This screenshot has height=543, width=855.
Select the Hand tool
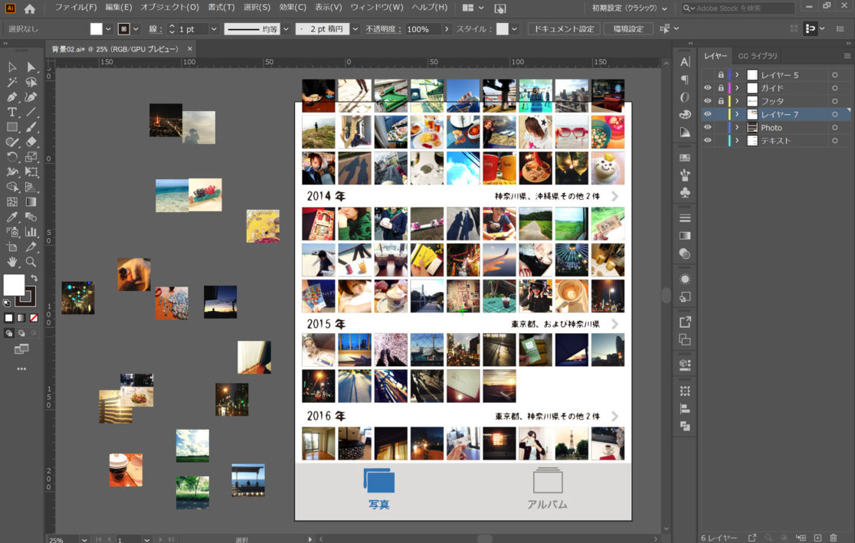[x=12, y=262]
